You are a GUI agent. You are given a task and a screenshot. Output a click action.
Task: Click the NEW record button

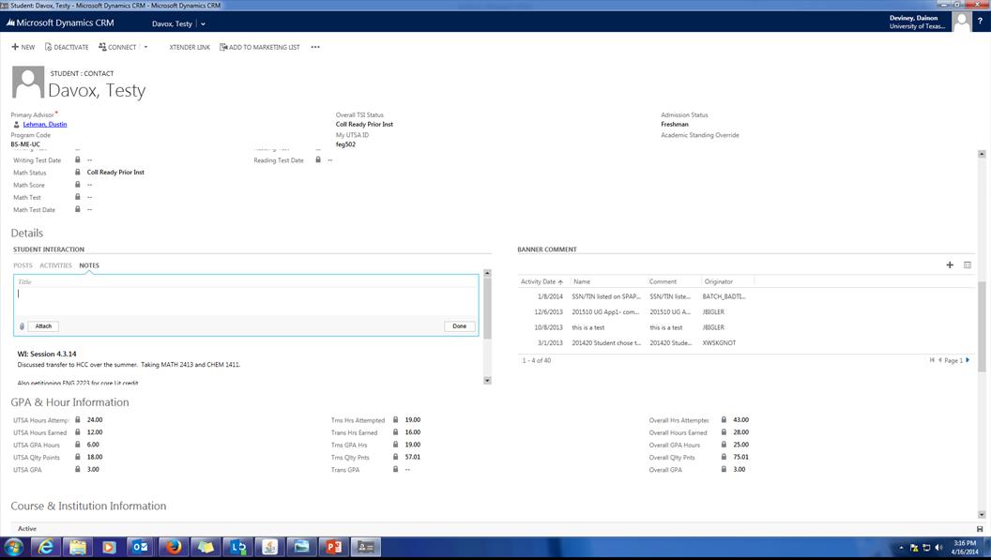point(23,47)
